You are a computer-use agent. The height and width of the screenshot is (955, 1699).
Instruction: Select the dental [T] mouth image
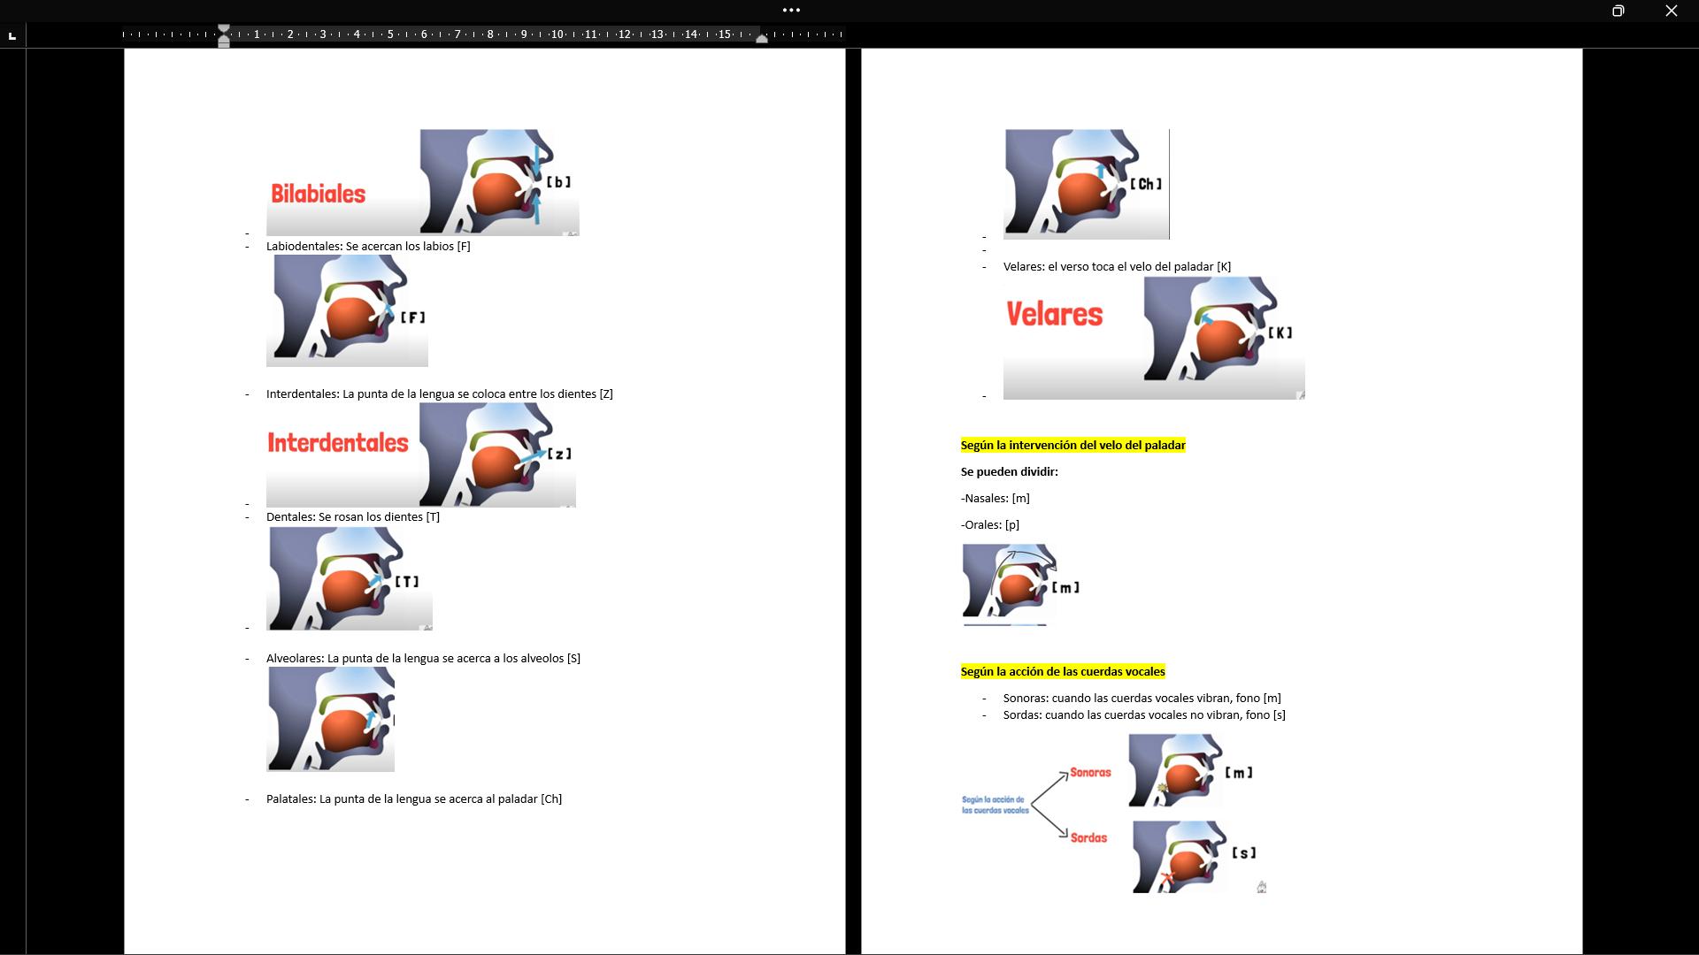point(349,578)
